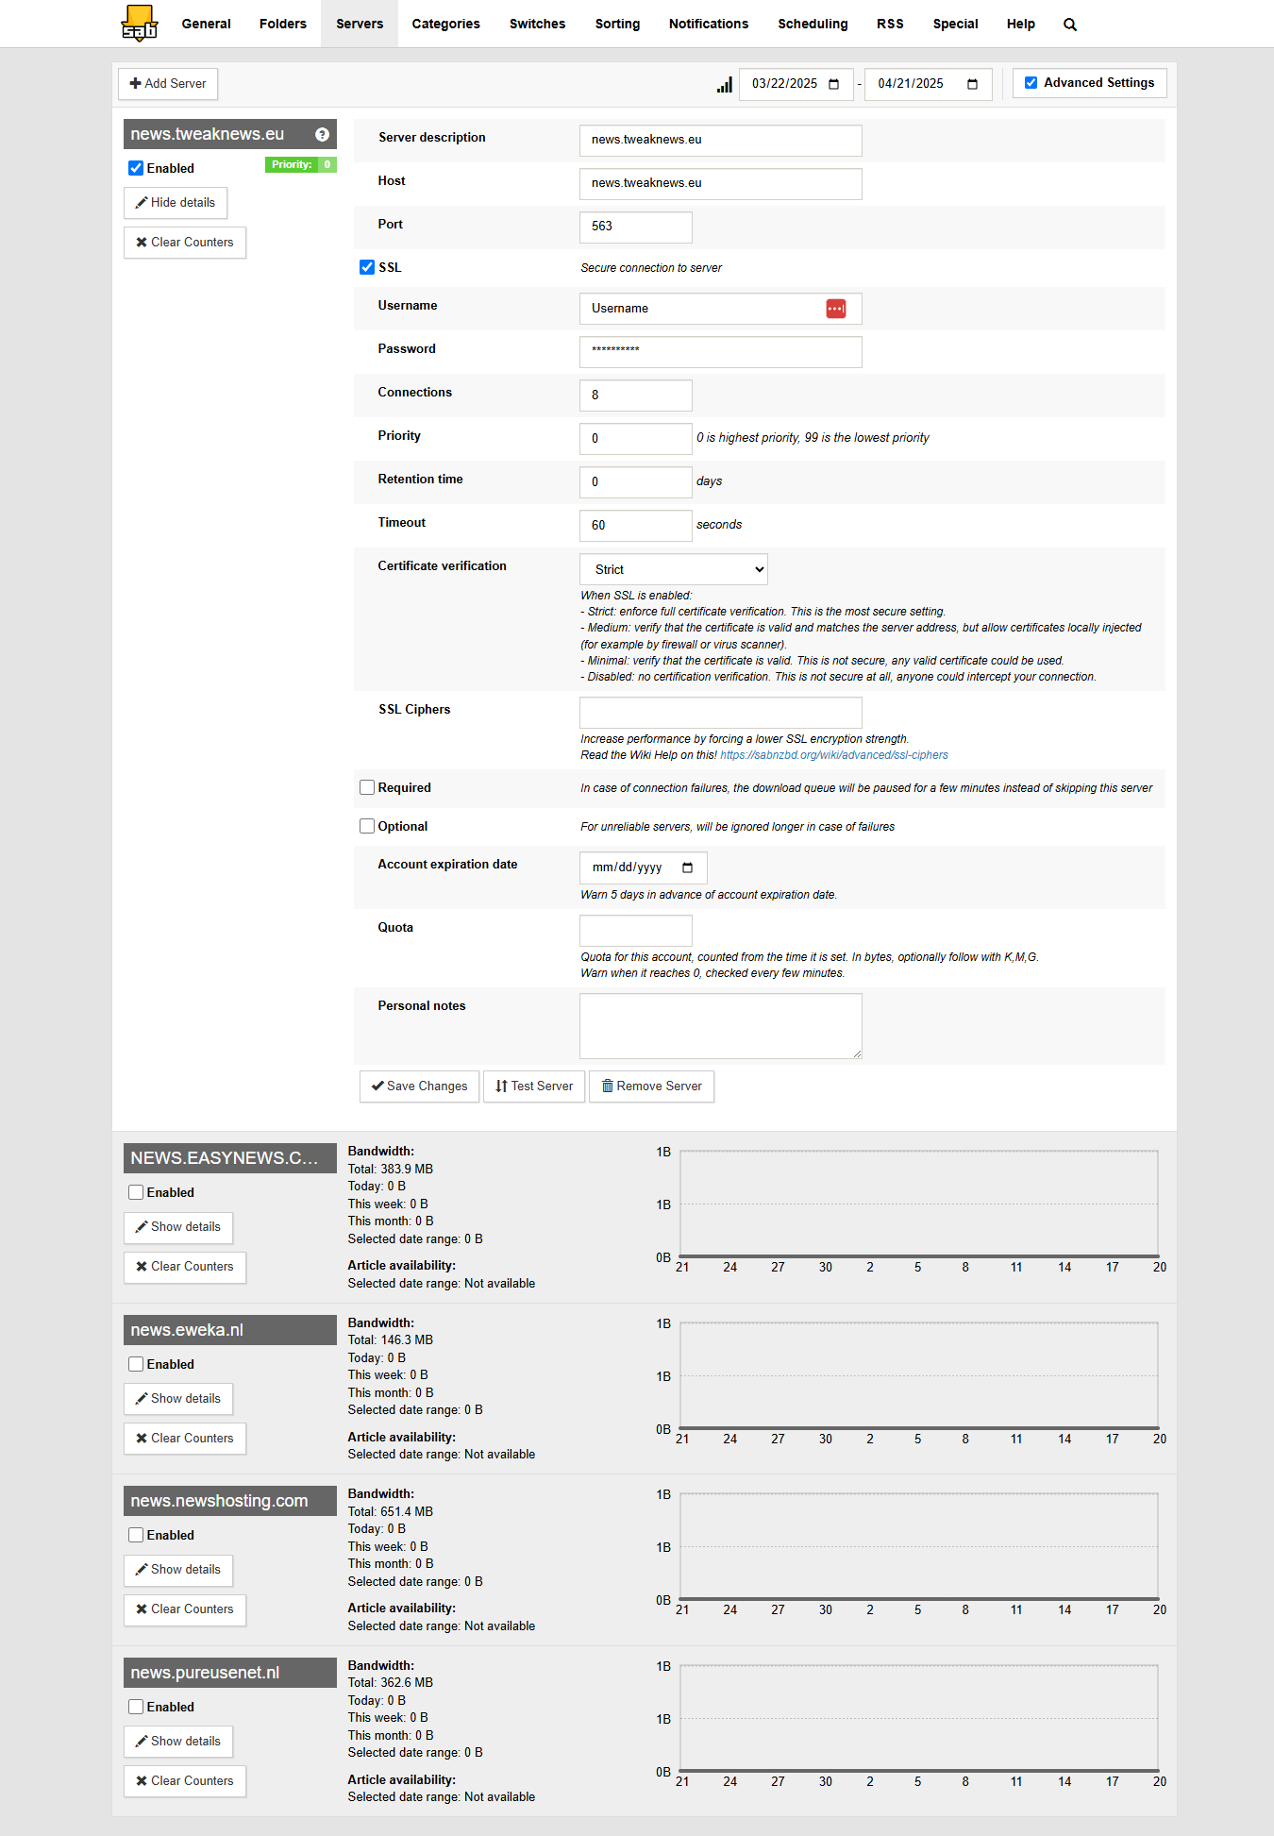Screen dimensions: 1274x1836
Task: Enable the news.newshosting.com server checkbox
Action: click(x=136, y=1535)
